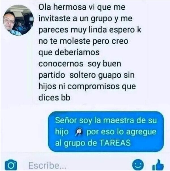Click the text "dices bb" ending the message
The image size is (170, 171).
[54, 98]
